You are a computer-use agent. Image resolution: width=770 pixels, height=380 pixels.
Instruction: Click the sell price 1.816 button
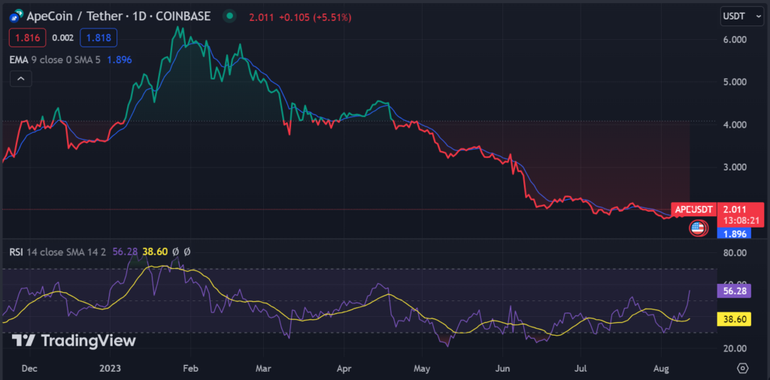pos(28,38)
